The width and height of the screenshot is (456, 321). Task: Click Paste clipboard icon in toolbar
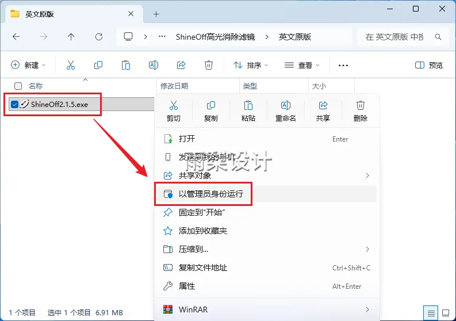(x=125, y=65)
